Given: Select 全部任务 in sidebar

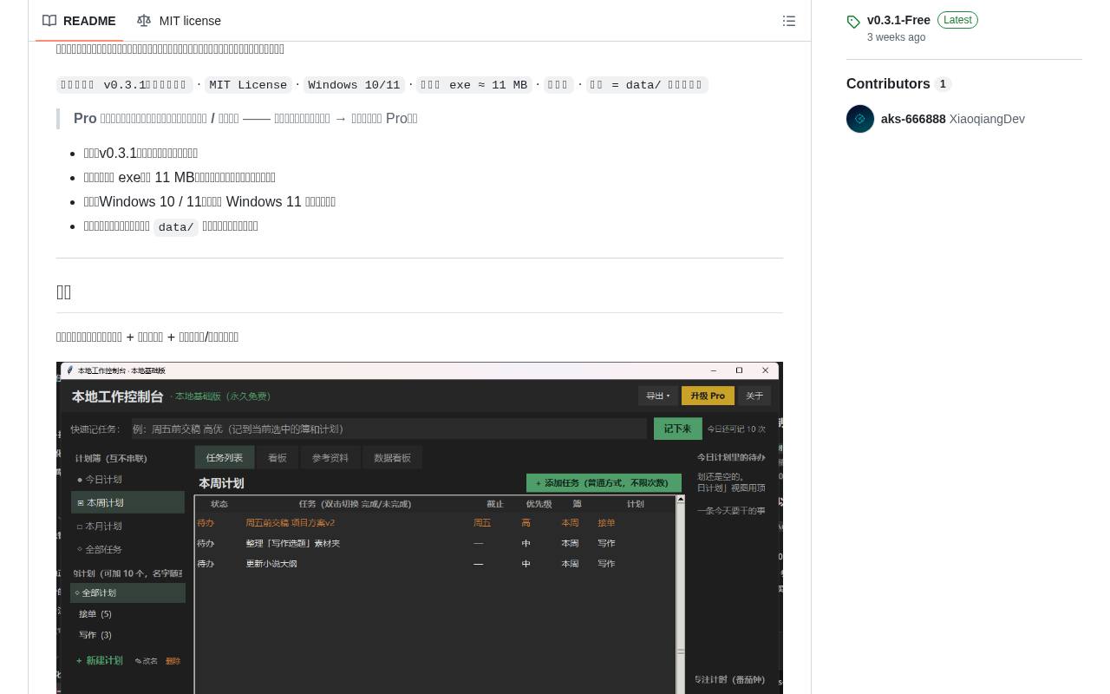Looking at the screenshot, I should coord(128,549).
